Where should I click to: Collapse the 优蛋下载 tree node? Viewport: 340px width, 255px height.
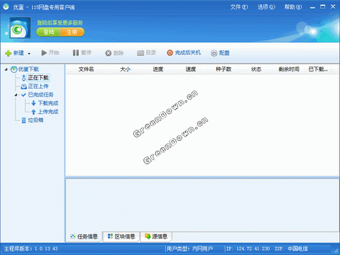point(6,69)
